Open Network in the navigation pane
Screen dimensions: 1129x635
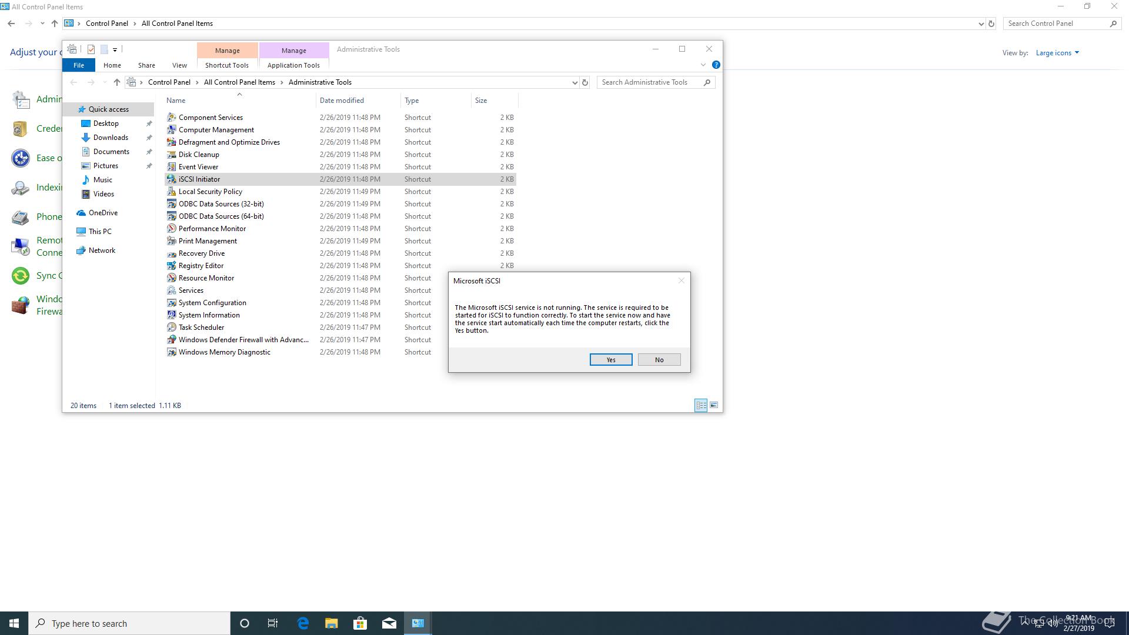tap(102, 250)
